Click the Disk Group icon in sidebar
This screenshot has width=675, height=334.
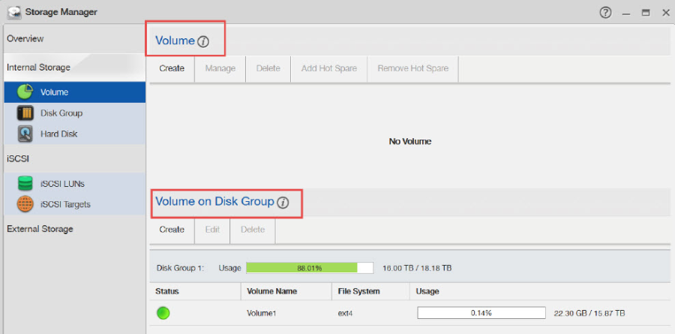pos(25,113)
